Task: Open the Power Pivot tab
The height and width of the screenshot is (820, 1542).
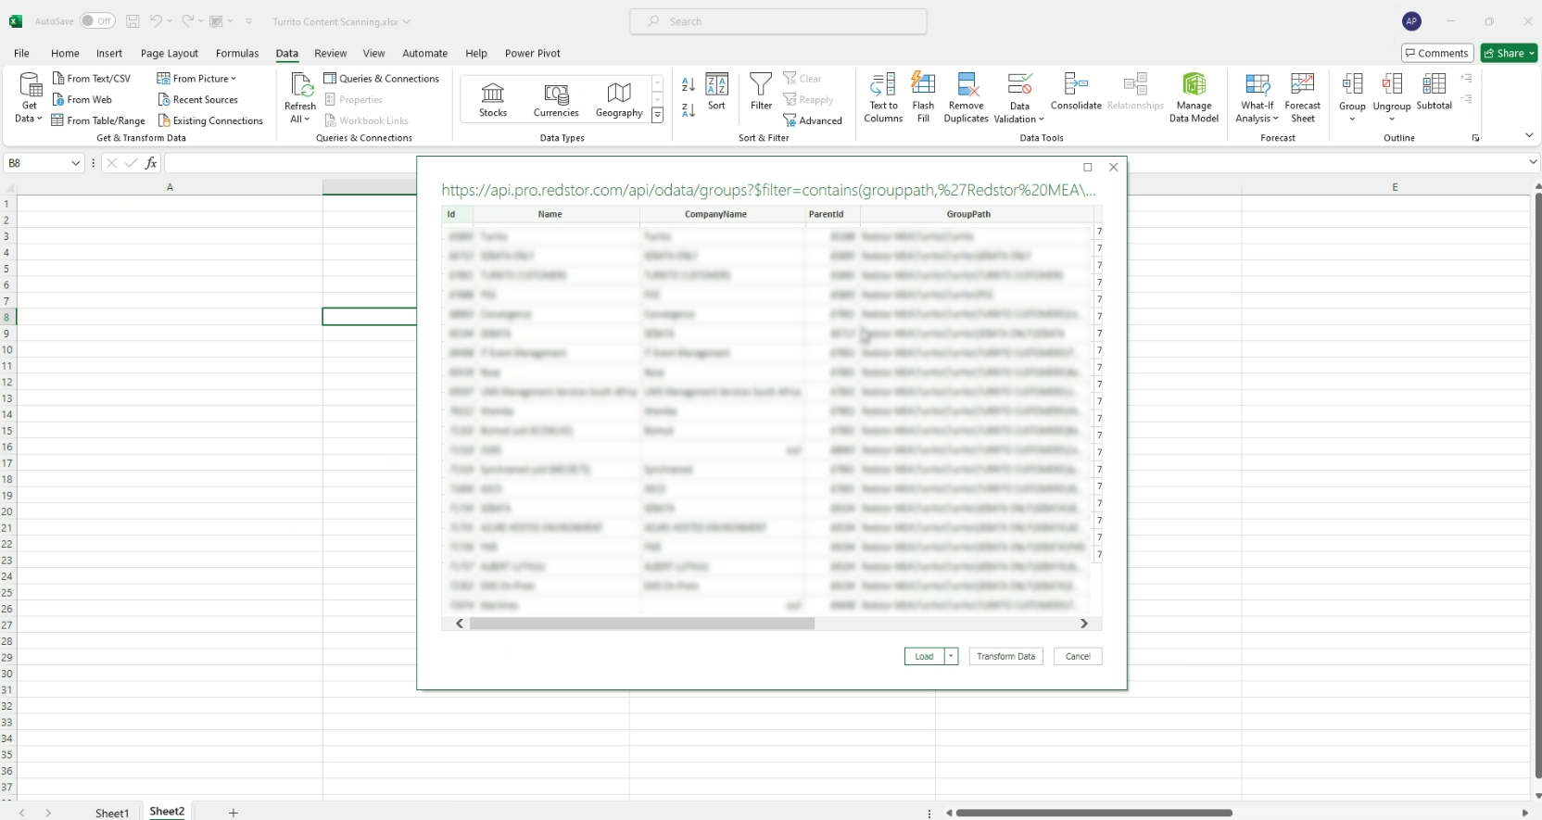Action: pyautogui.click(x=533, y=53)
